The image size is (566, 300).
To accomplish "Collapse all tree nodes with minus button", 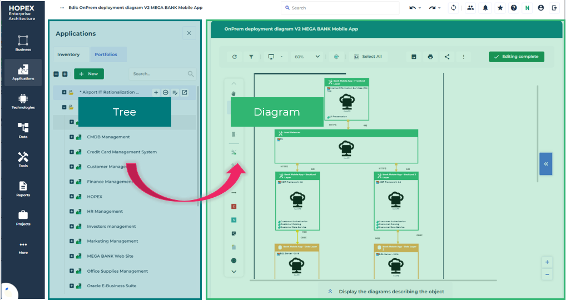I will pyautogui.click(x=56, y=74).
